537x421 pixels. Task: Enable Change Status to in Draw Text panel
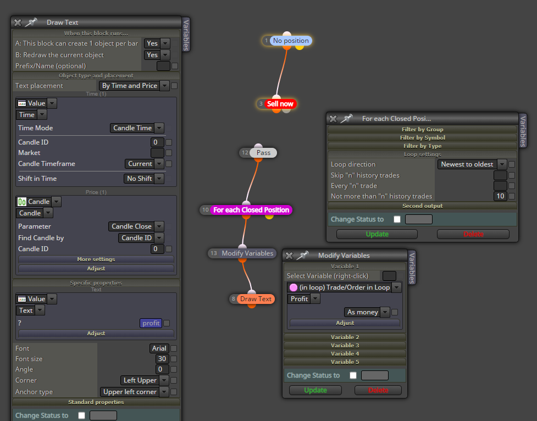81,416
